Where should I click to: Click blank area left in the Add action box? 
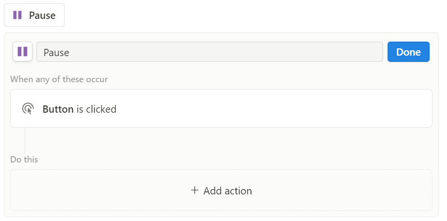point(86,190)
